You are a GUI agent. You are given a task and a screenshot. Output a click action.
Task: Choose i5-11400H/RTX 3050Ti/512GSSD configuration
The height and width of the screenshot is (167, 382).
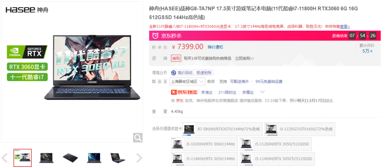pyautogui.click(x=277, y=159)
